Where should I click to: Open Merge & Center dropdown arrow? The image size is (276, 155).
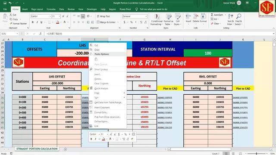(x=118, y=22)
